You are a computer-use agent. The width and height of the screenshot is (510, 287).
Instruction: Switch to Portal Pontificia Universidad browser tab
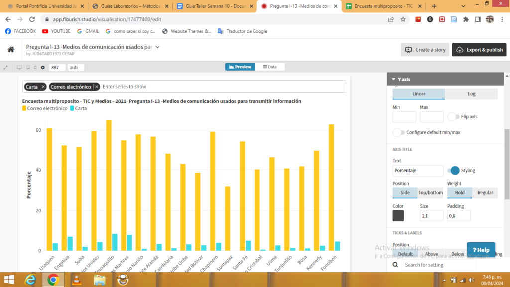pos(45,6)
